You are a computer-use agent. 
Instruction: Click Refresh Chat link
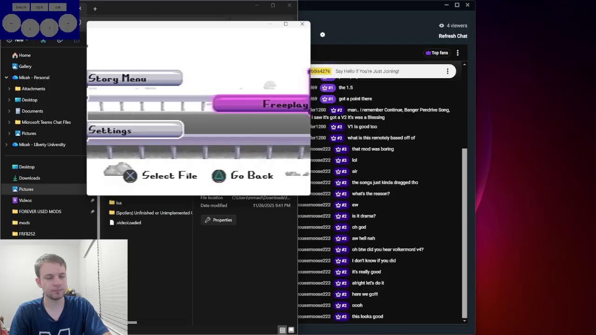point(453,36)
